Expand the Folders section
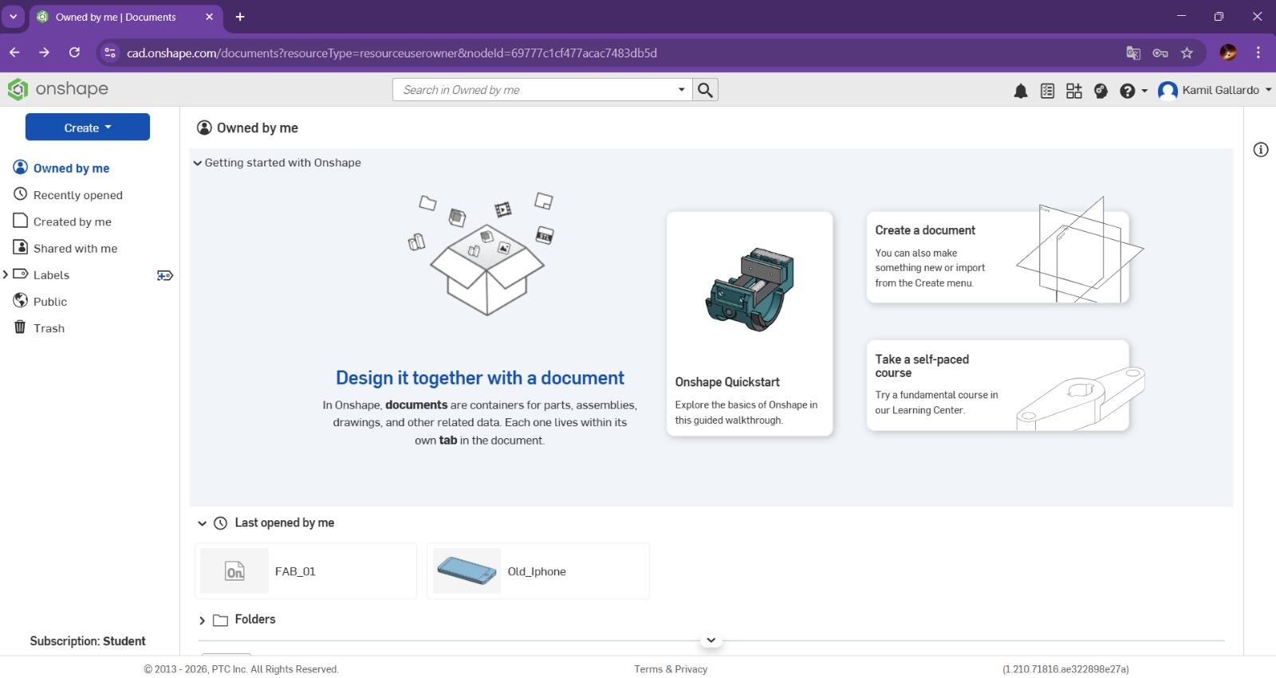This screenshot has width=1276, height=678. [202, 621]
